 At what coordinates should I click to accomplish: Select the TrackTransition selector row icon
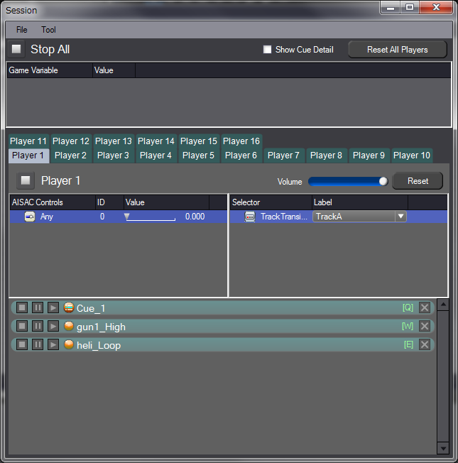pos(250,217)
